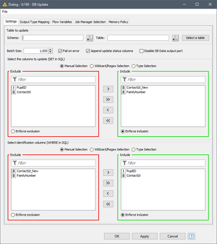Click the flow variable icon beside Schema field
217x244 pixels.
tap(90, 38)
